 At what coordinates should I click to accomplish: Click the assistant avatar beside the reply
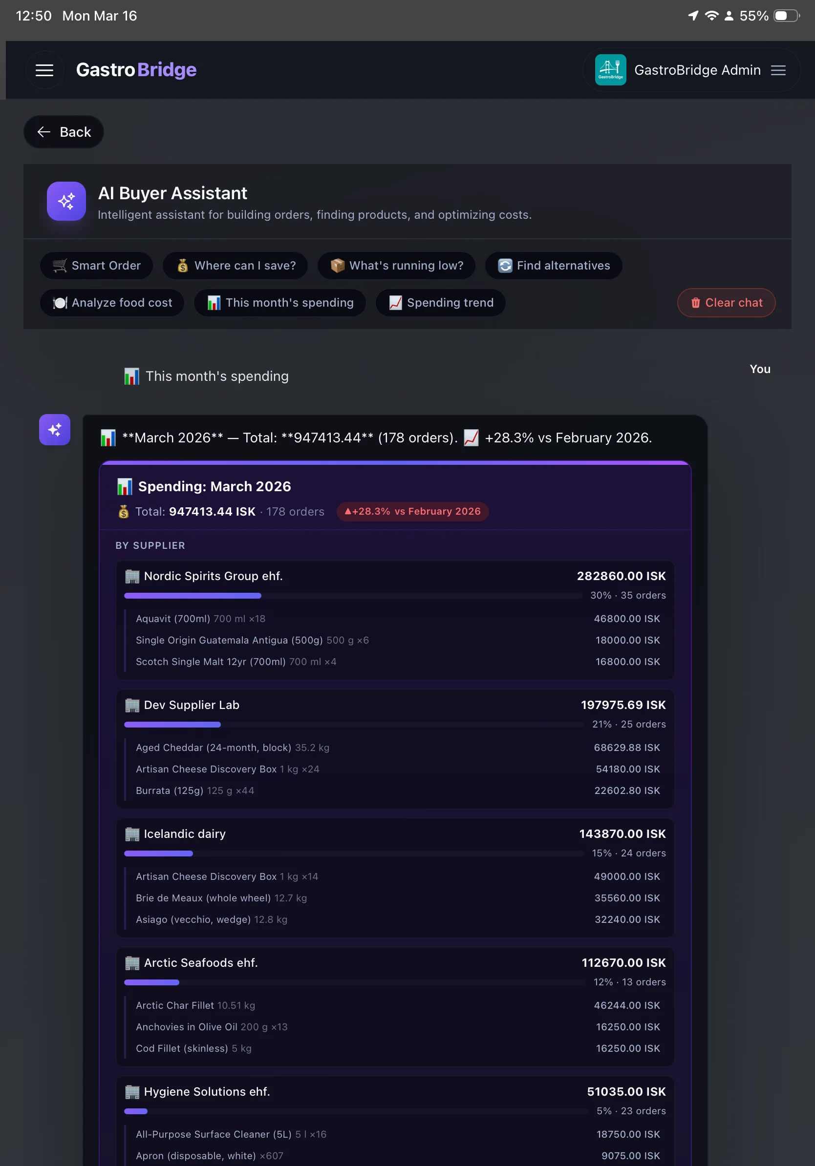tap(55, 430)
